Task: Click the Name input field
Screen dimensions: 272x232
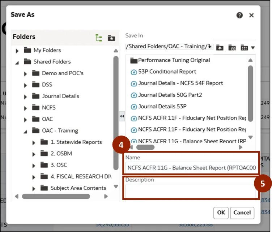Action: (x=191, y=168)
